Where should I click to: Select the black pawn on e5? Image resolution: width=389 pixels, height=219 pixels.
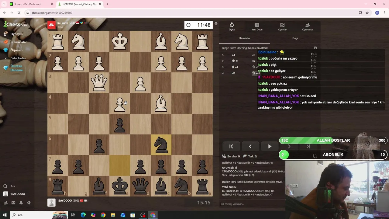[x=120, y=124]
